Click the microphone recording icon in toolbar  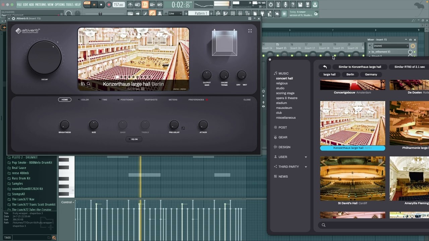pos(286,5)
